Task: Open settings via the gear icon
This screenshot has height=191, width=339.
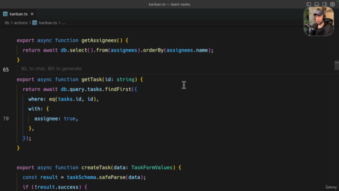Action: [333, 4]
